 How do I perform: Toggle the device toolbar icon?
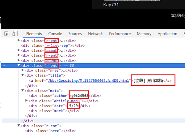click(x=15, y=33)
